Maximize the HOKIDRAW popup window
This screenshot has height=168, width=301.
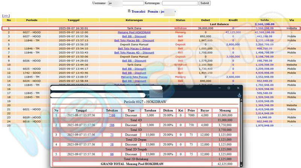click(229, 88)
